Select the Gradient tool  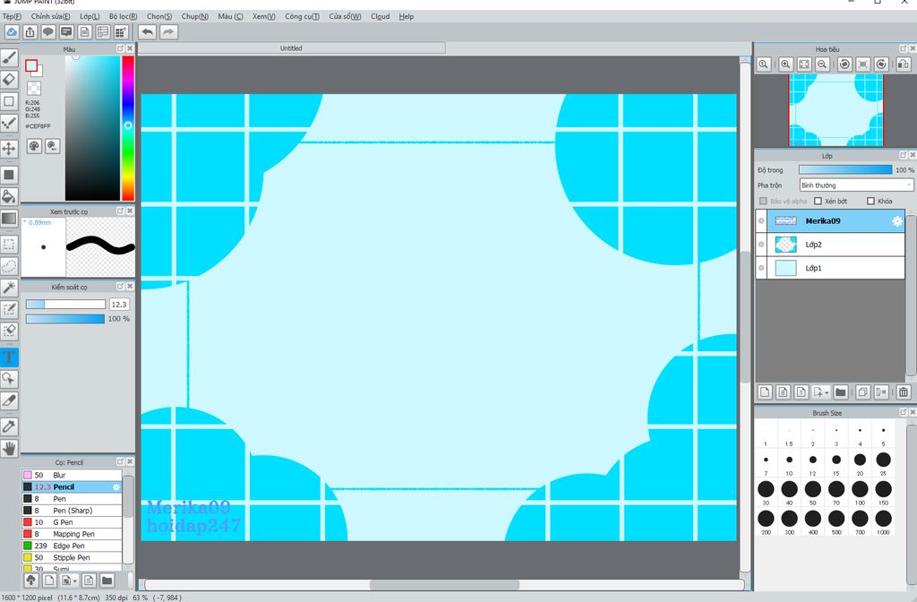(x=9, y=219)
